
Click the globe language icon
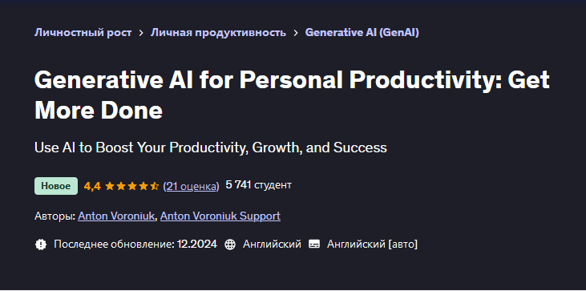[230, 245]
